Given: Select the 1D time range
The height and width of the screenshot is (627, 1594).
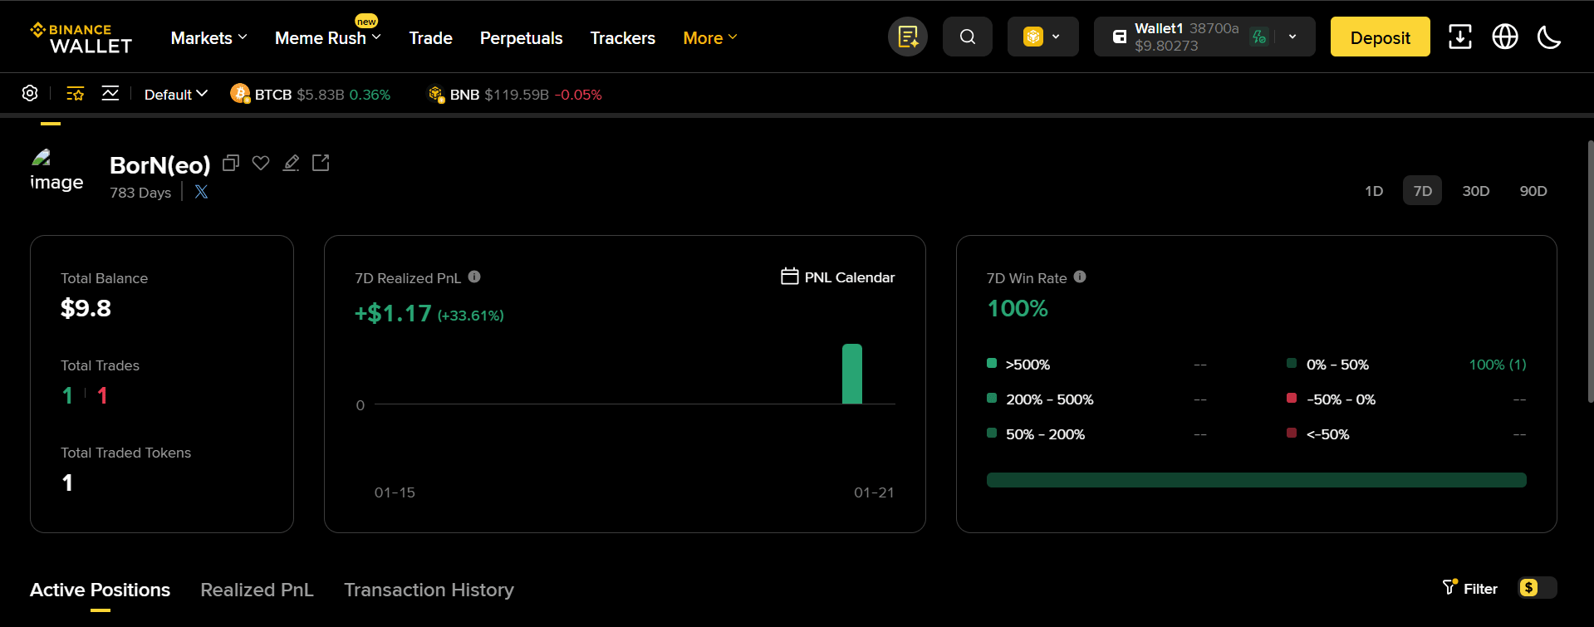Looking at the screenshot, I should pyautogui.click(x=1374, y=191).
